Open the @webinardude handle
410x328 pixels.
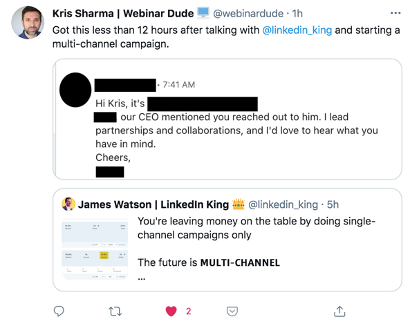(x=248, y=13)
